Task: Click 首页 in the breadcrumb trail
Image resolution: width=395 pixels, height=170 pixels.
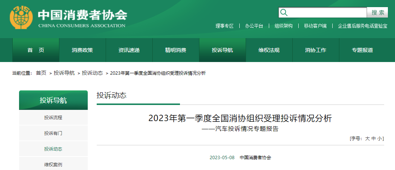Action: [x=41, y=73]
